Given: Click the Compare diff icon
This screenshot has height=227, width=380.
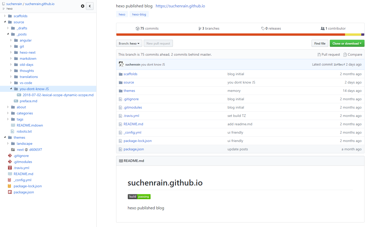Looking at the screenshot, I should click(x=345, y=55).
